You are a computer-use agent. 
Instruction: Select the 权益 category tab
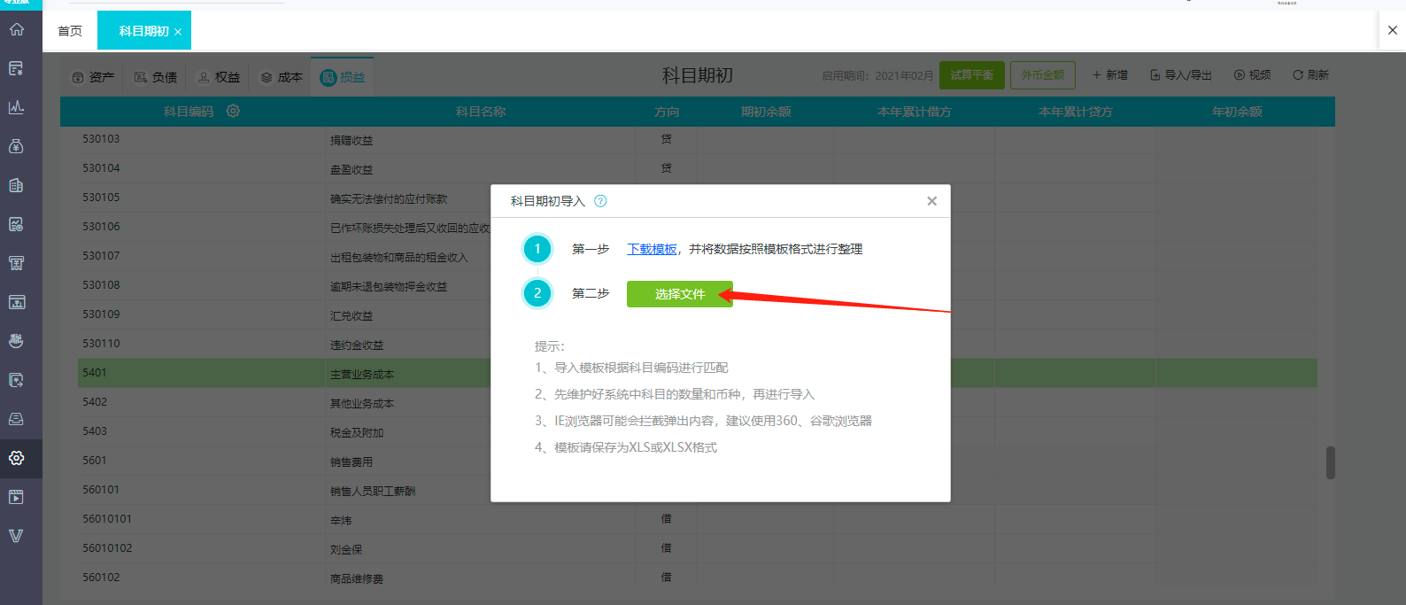219,77
